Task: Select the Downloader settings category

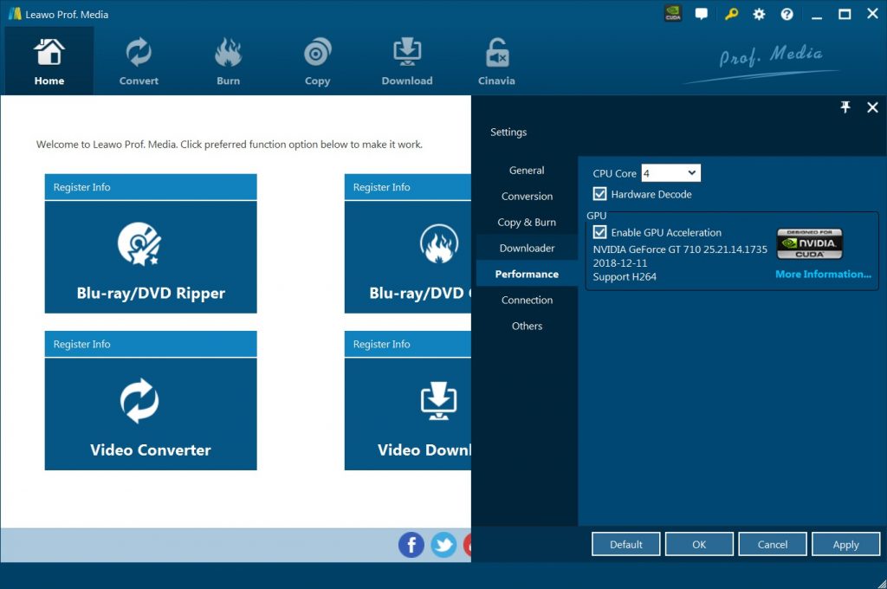Action: (x=527, y=248)
